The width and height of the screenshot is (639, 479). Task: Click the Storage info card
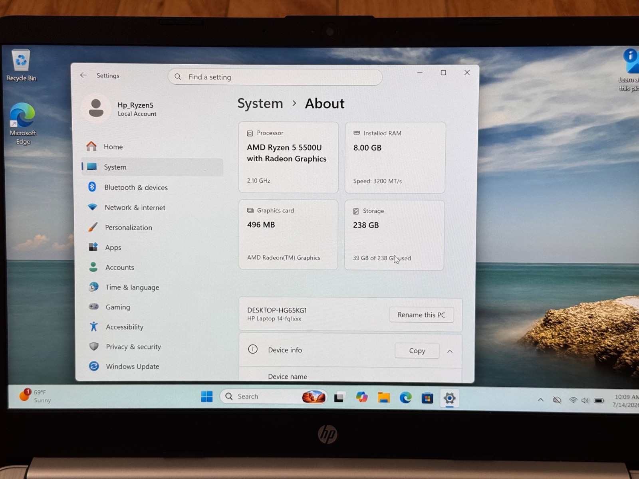394,235
